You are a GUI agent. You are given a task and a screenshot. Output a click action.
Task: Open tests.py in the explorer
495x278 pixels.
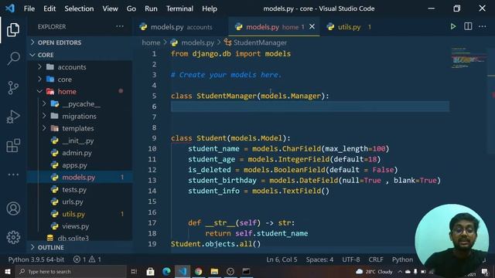pos(74,189)
